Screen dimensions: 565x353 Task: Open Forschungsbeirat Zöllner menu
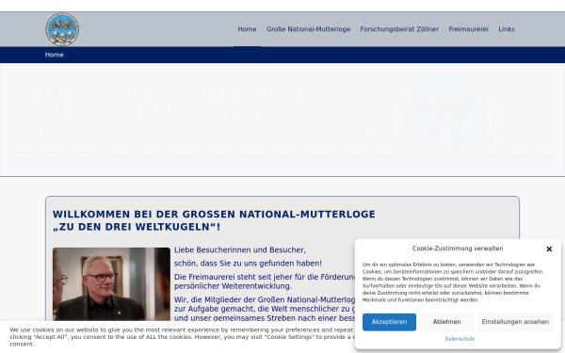[x=399, y=29]
